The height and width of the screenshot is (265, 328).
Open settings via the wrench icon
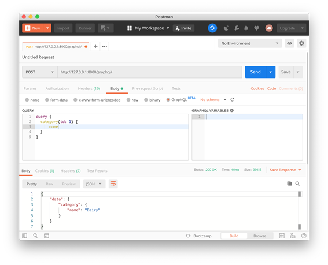click(x=237, y=28)
